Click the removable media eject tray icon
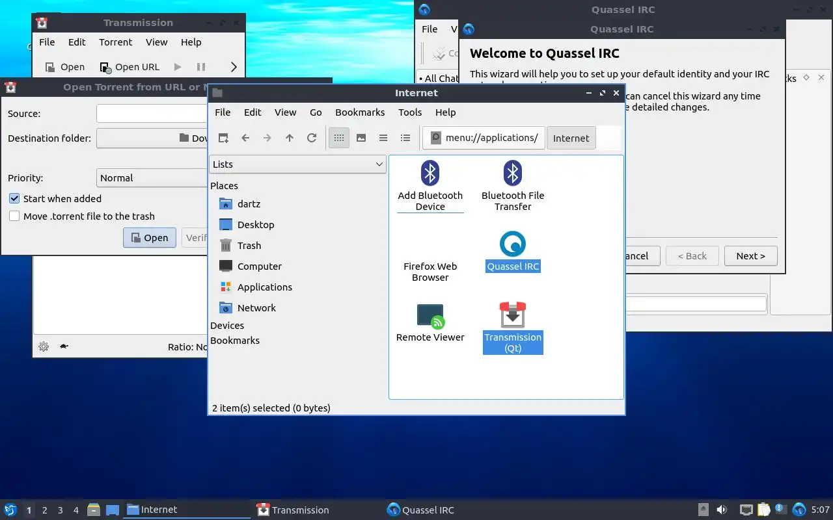The width and height of the screenshot is (833, 520). click(703, 510)
